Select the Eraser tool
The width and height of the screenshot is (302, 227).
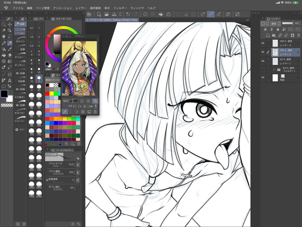(x=10, y=55)
